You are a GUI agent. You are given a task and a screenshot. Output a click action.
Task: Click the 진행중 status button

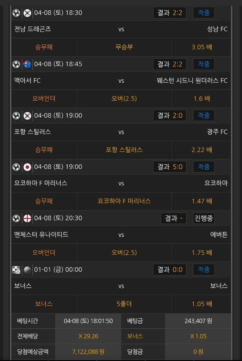pos(204,218)
